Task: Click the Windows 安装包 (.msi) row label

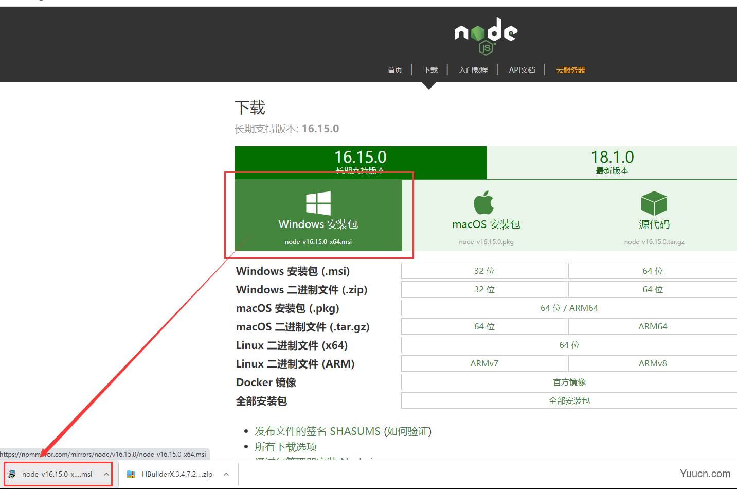Action: tap(293, 271)
